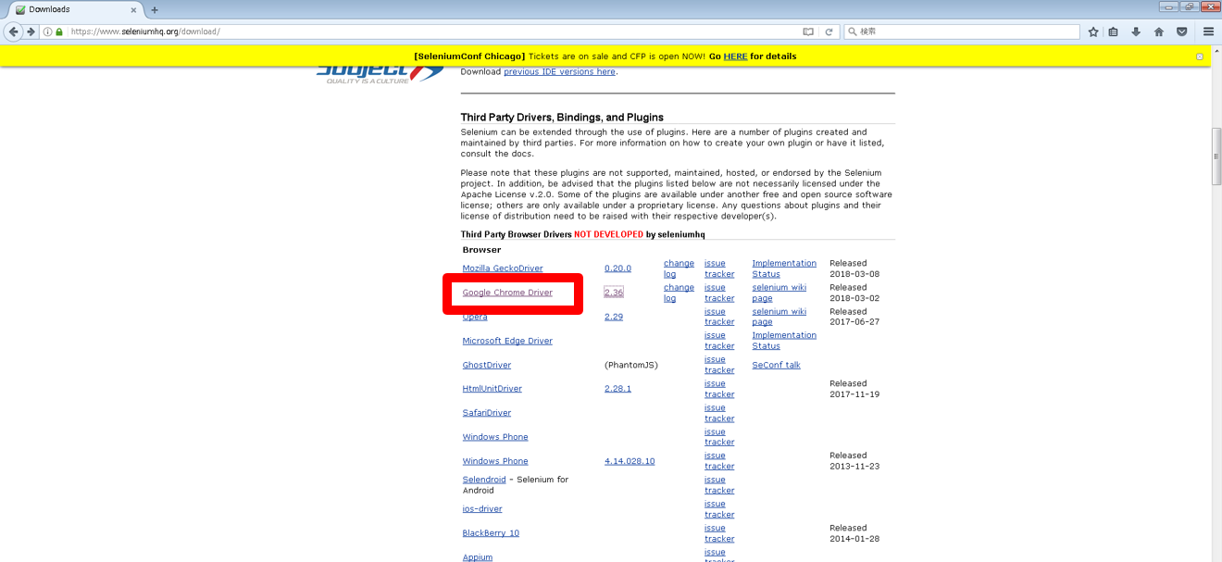This screenshot has width=1222, height=562.
Task: Open the issue tracker for BlackBerry 10
Action: 719,533
